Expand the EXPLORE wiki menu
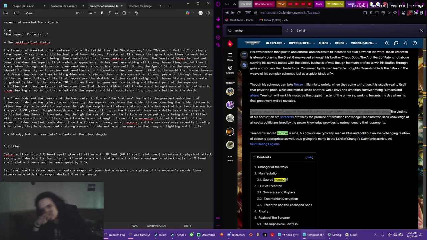 (276, 43)
